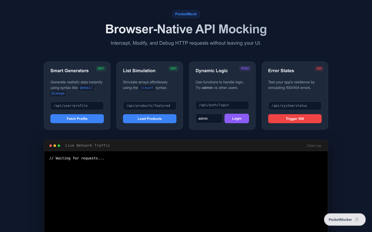The image size is (372, 232).
Task: Click inside the Live Network Traffic console
Action: [186, 184]
